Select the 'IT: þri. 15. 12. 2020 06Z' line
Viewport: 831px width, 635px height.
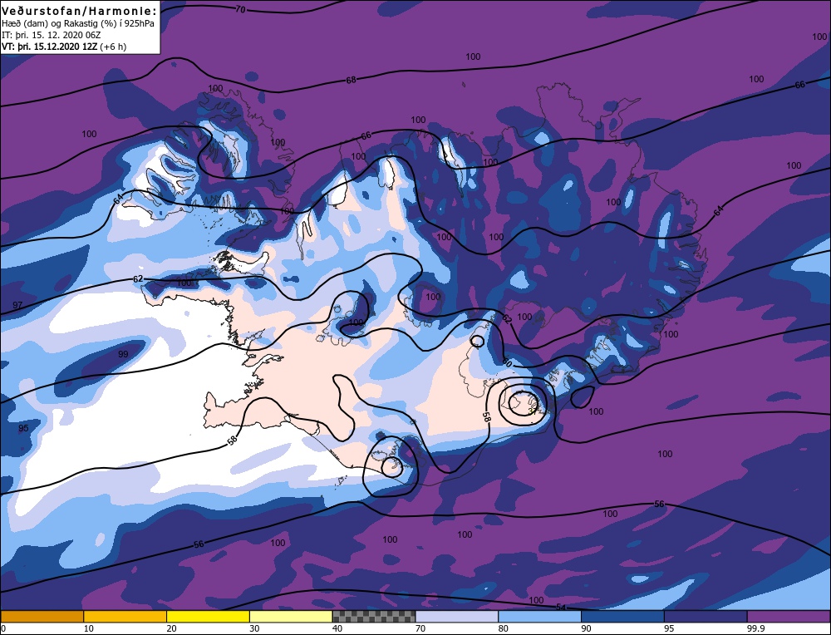tap(51, 35)
